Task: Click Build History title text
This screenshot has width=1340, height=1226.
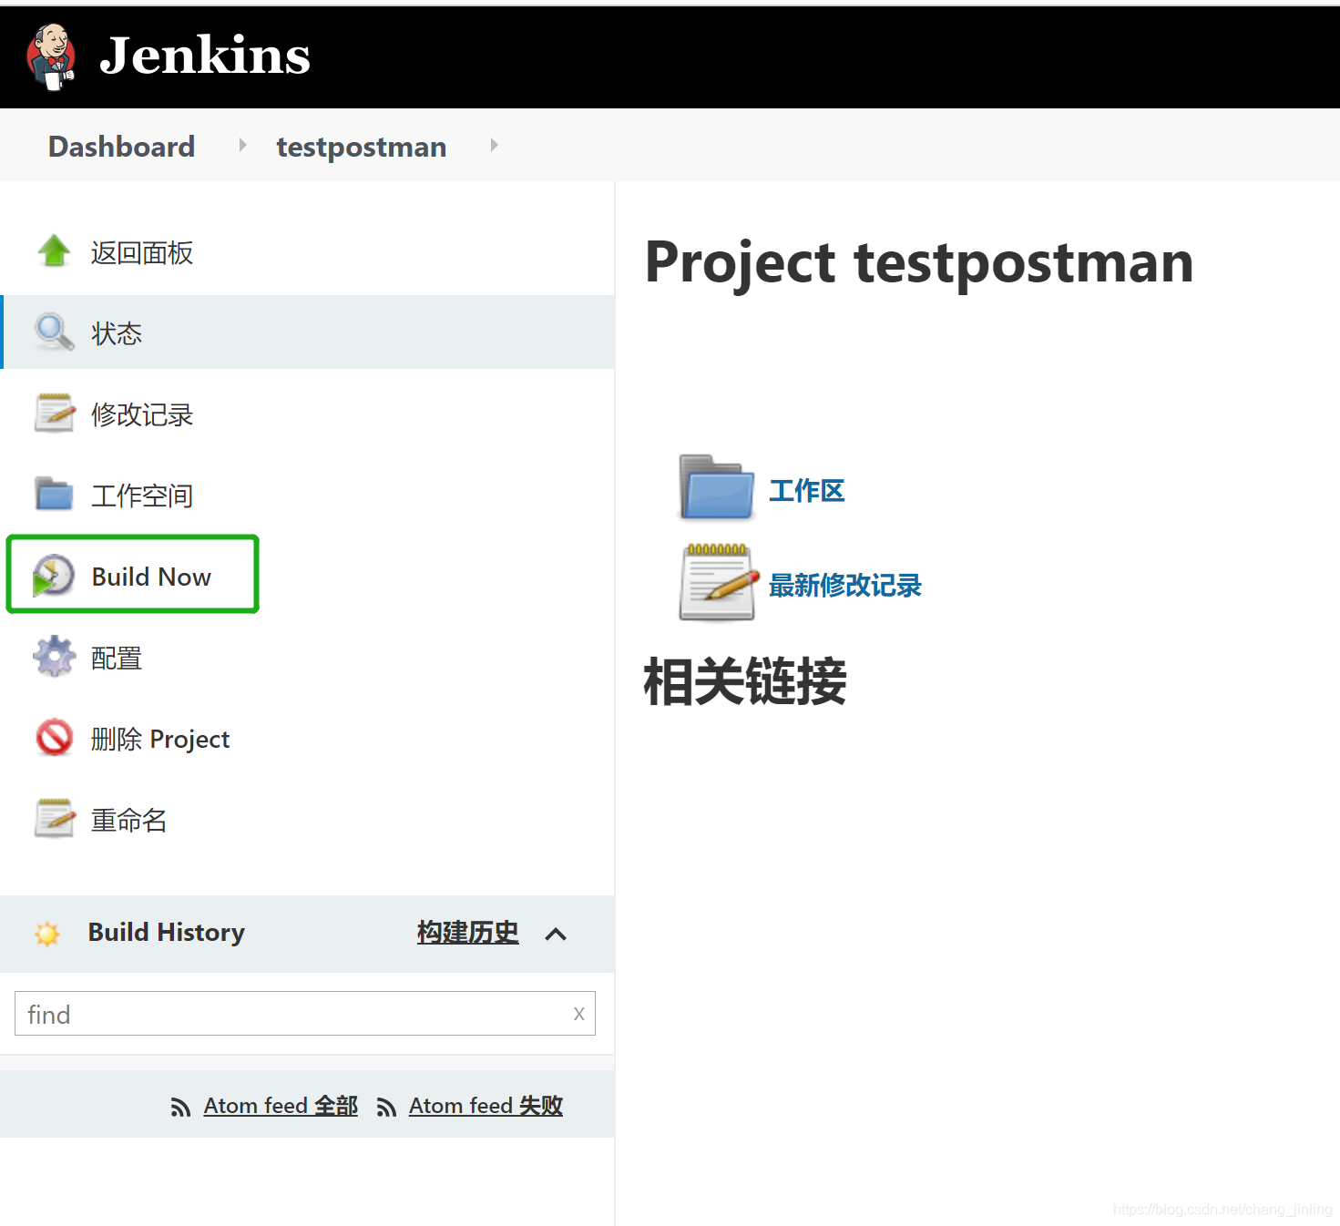Action: (167, 933)
